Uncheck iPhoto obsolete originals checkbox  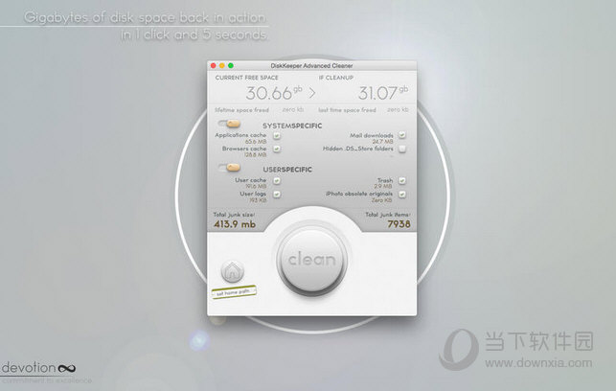[402, 195]
